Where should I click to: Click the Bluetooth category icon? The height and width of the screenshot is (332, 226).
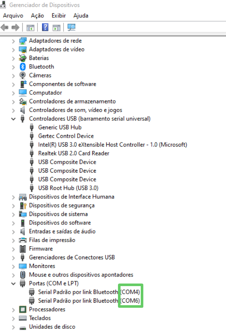click(23, 67)
